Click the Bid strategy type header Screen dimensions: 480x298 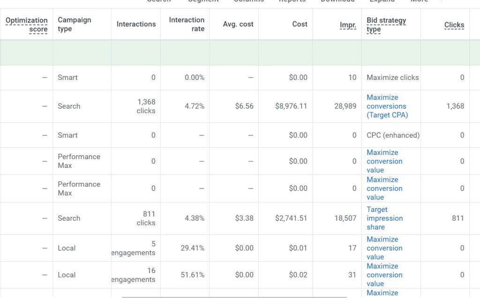pyautogui.click(x=386, y=25)
